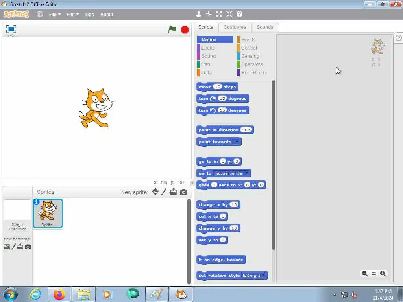Image resolution: width=403 pixels, height=302 pixels.
Task: Click the if on edge, bounce block
Action: point(221,260)
